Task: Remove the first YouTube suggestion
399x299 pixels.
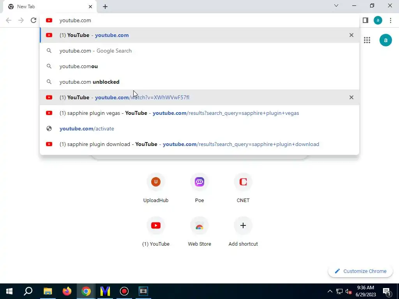Action: [351, 35]
